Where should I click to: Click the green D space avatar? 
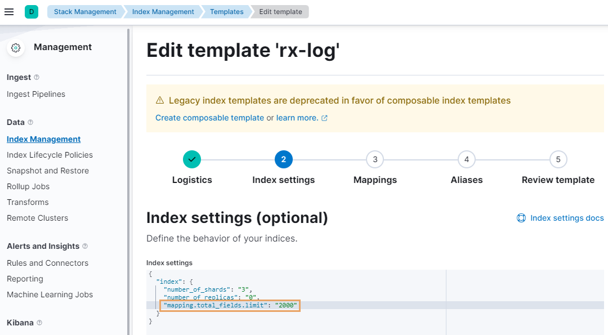[32, 12]
